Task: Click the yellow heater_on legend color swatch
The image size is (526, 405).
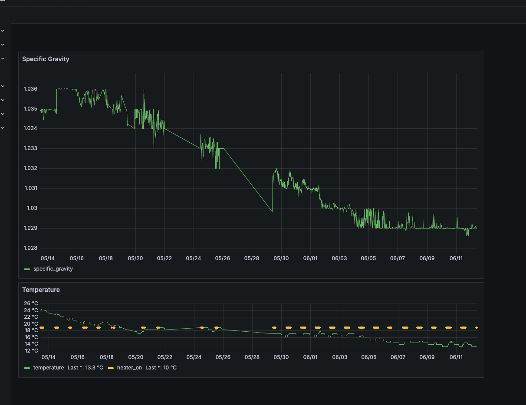Action: click(x=111, y=368)
